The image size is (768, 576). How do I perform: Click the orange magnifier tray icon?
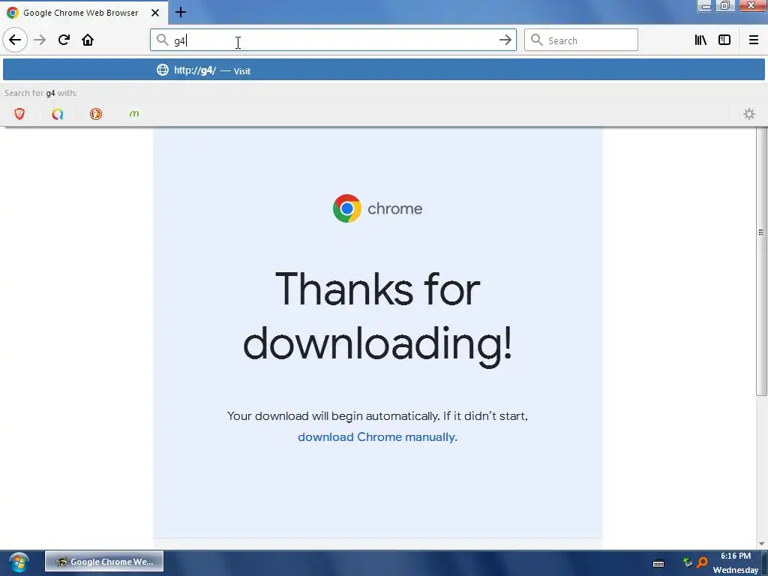point(702,562)
